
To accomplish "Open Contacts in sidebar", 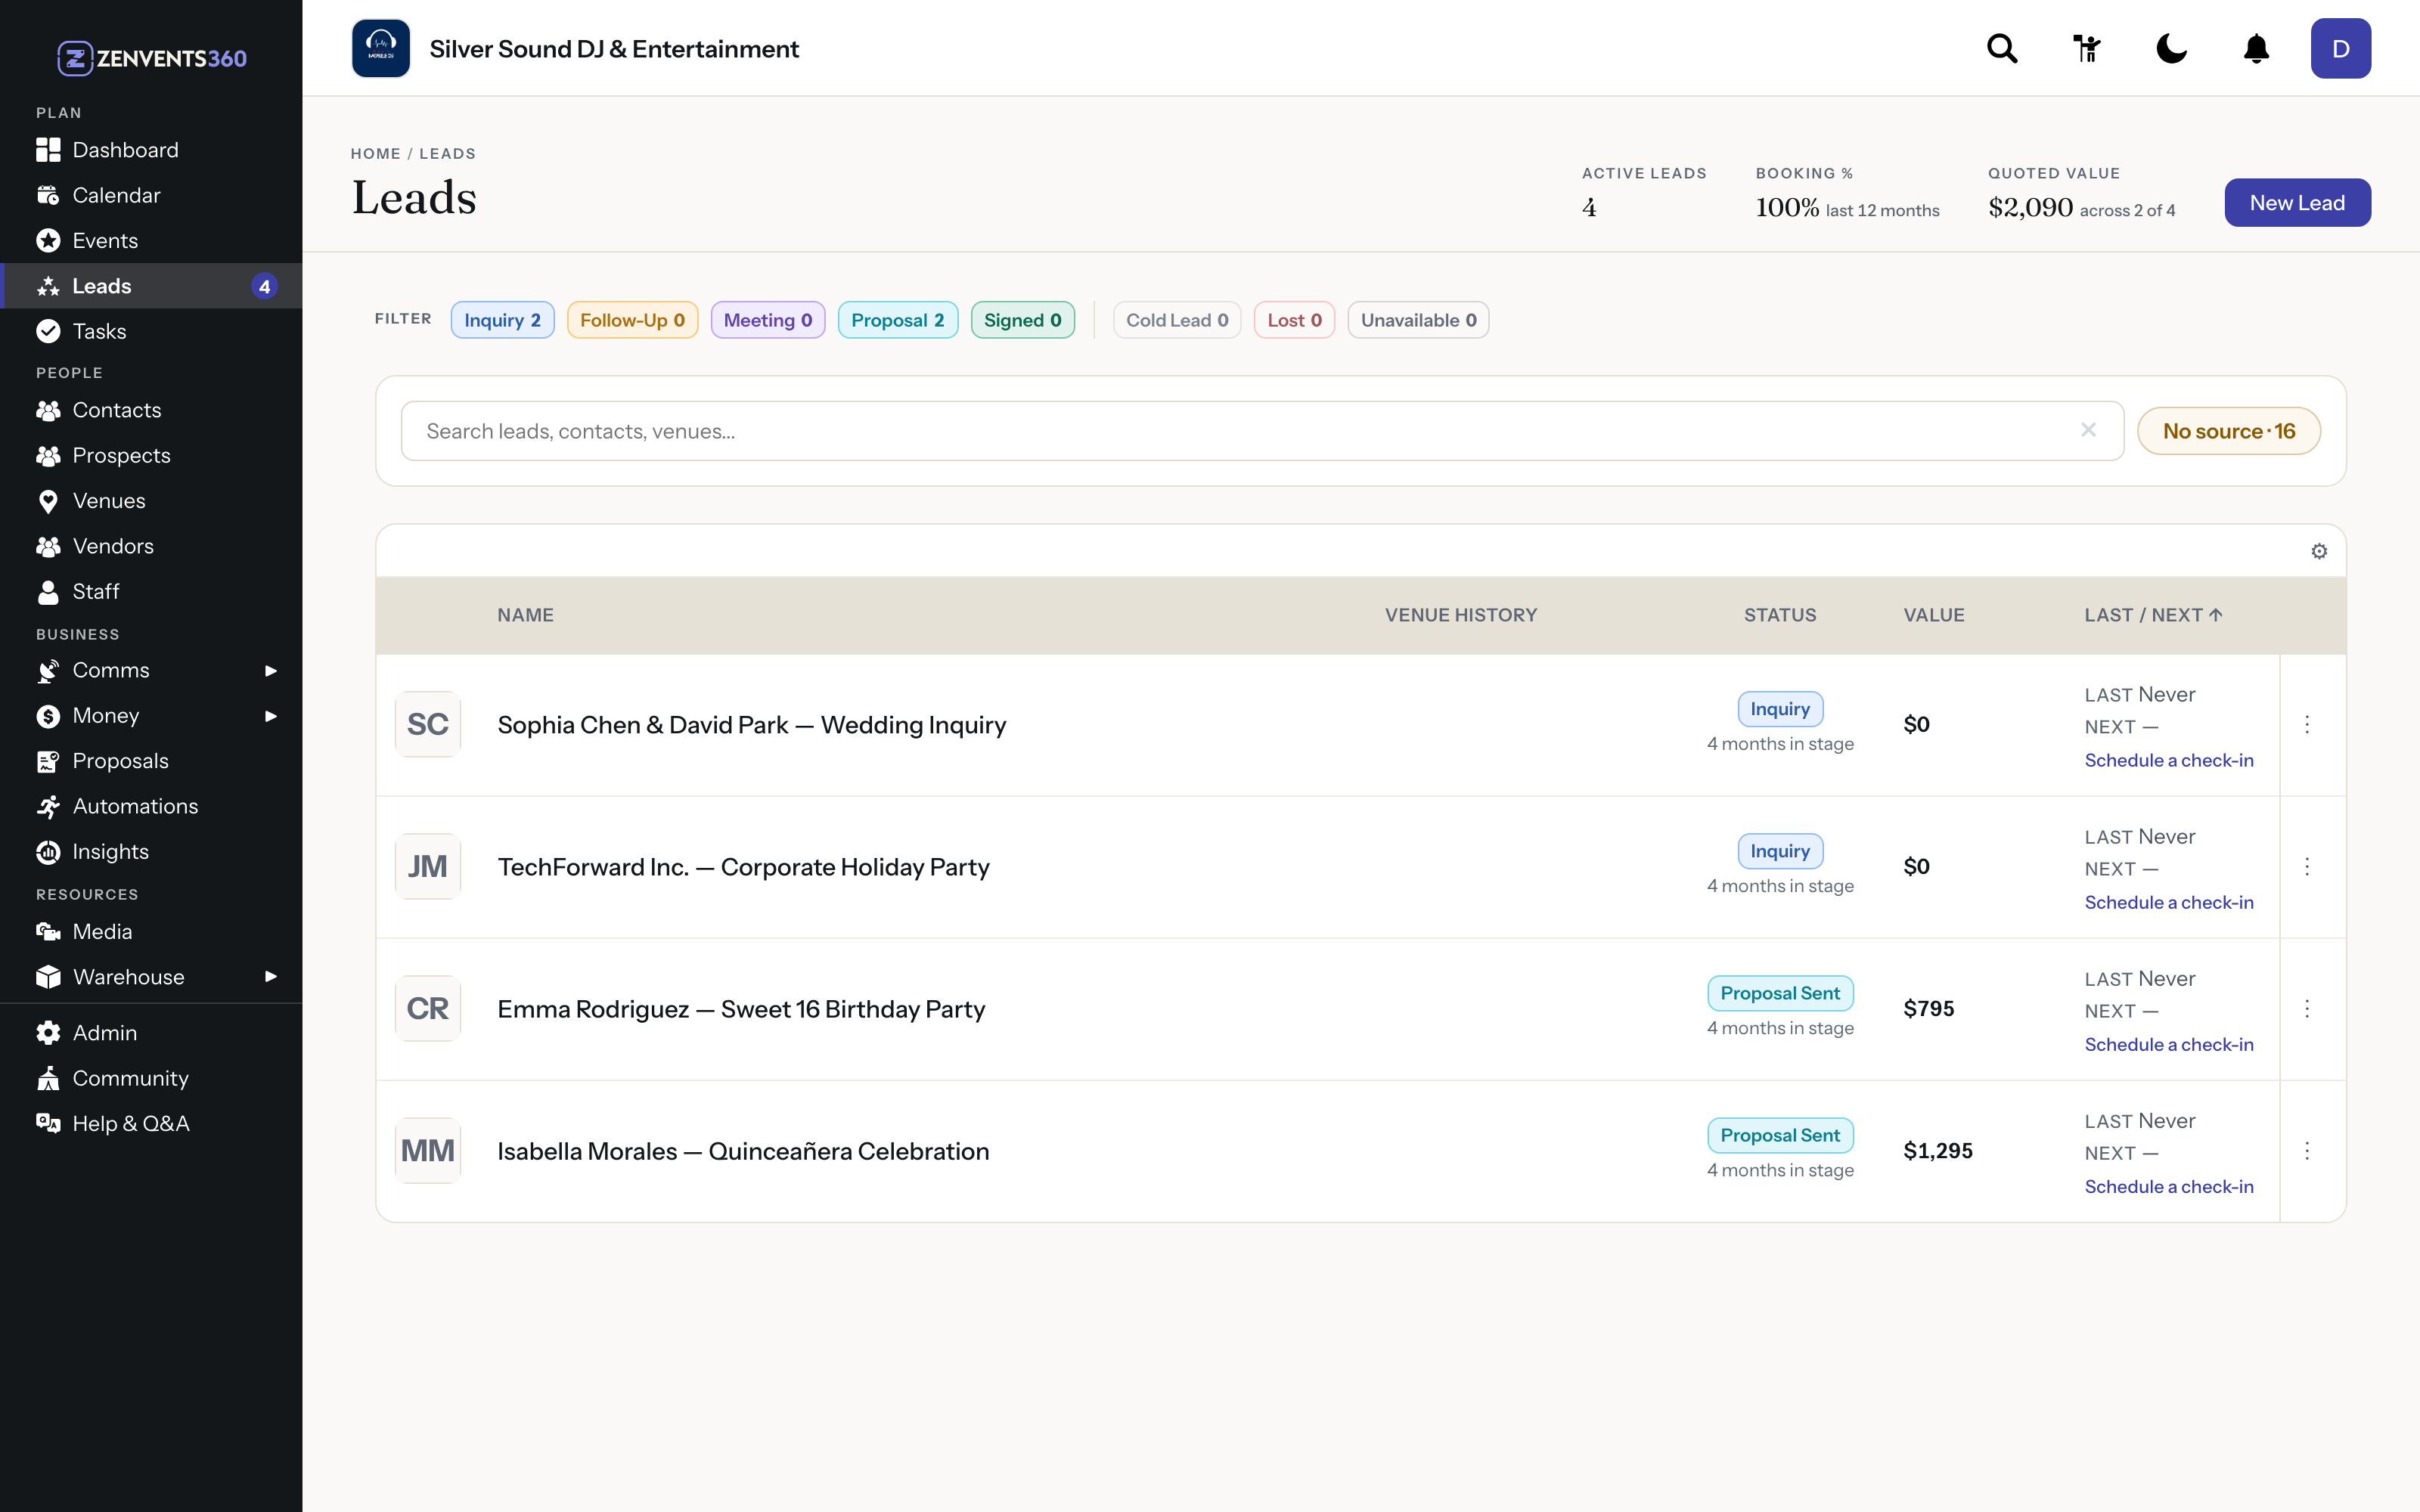I will pos(151,410).
